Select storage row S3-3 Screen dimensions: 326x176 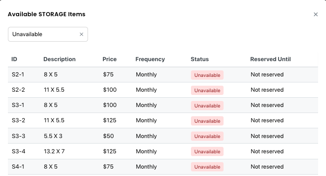click(x=163, y=136)
